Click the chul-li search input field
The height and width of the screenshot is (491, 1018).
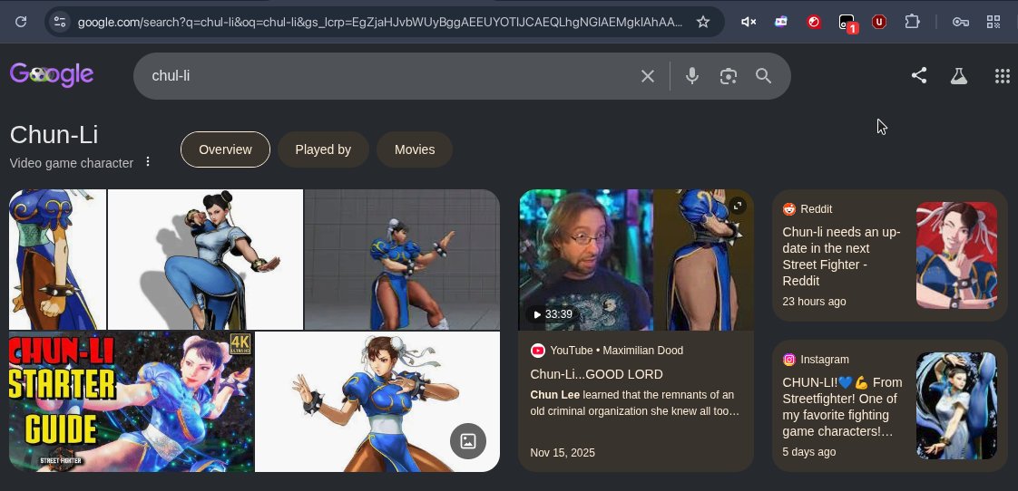389,76
